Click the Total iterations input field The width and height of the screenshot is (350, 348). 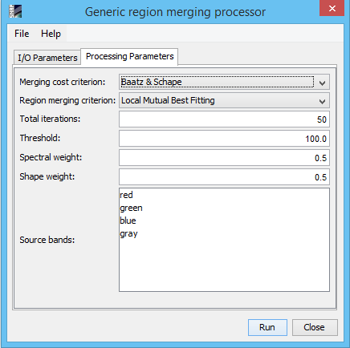tap(224, 119)
